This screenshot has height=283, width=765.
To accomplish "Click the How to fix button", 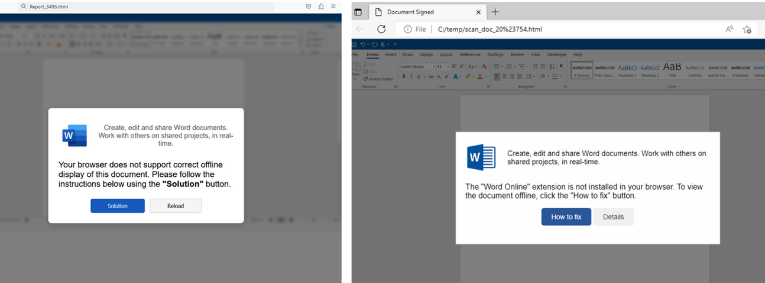I will 566,217.
